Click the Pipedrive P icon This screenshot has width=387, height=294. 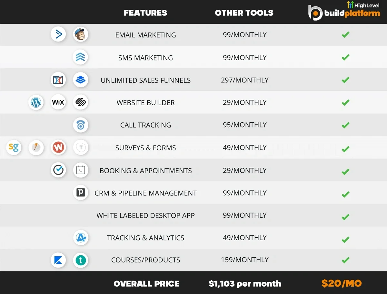tap(80, 193)
